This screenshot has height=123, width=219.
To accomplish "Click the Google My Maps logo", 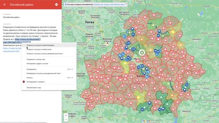I will [x=151, y=121].
